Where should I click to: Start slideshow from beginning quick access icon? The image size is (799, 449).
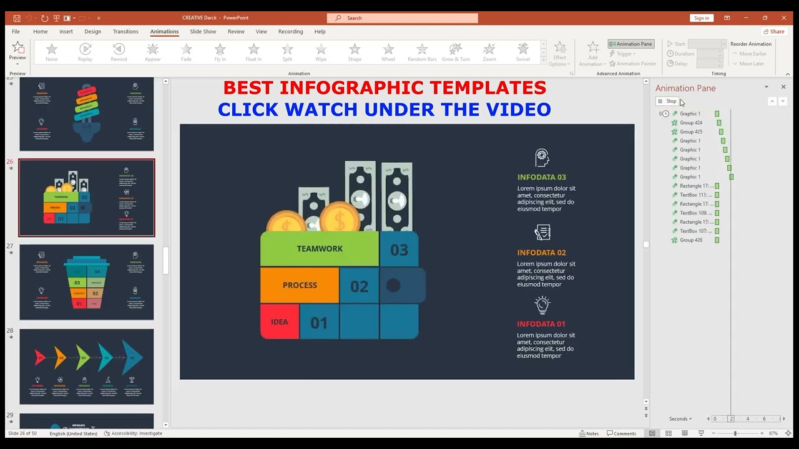tap(57, 18)
